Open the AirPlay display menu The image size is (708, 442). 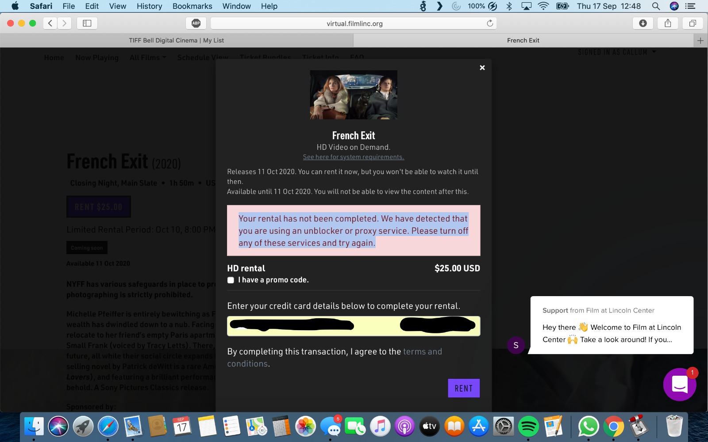coord(526,6)
